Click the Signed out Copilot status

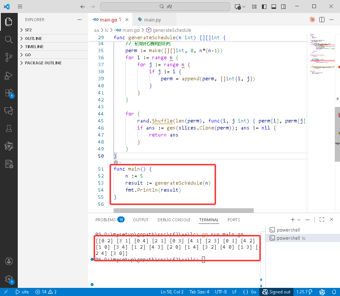coord(277,292)
